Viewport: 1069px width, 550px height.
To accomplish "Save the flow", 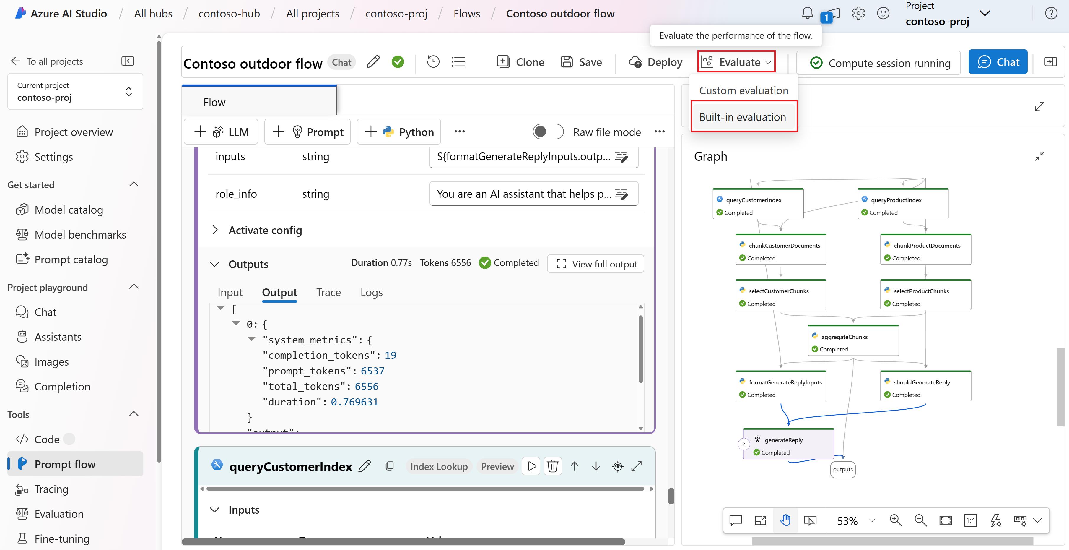I will tap(581, 62).
